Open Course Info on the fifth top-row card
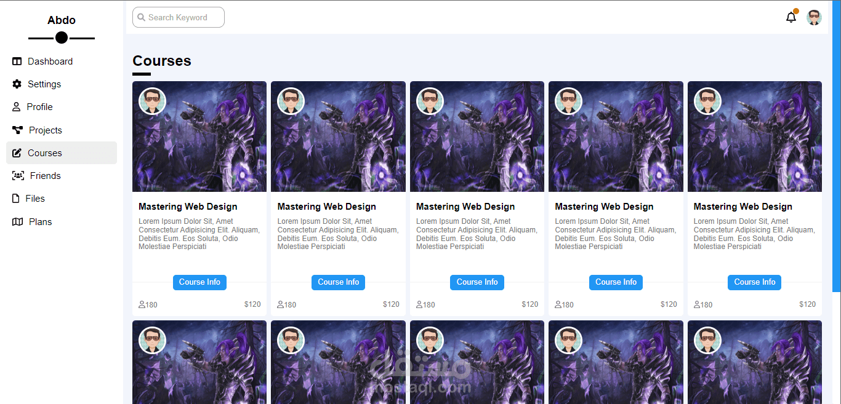 755,282
